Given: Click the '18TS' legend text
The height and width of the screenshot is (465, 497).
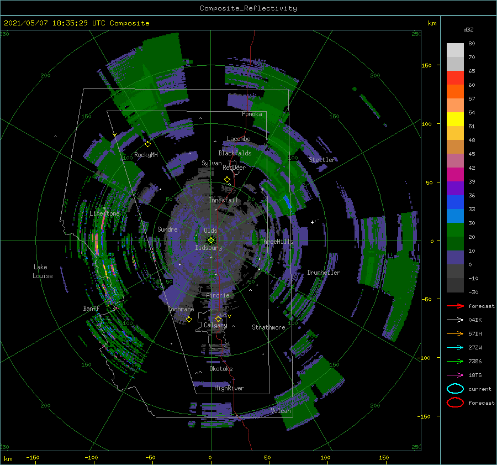Looking at the screenshot, I should (475, 375).
